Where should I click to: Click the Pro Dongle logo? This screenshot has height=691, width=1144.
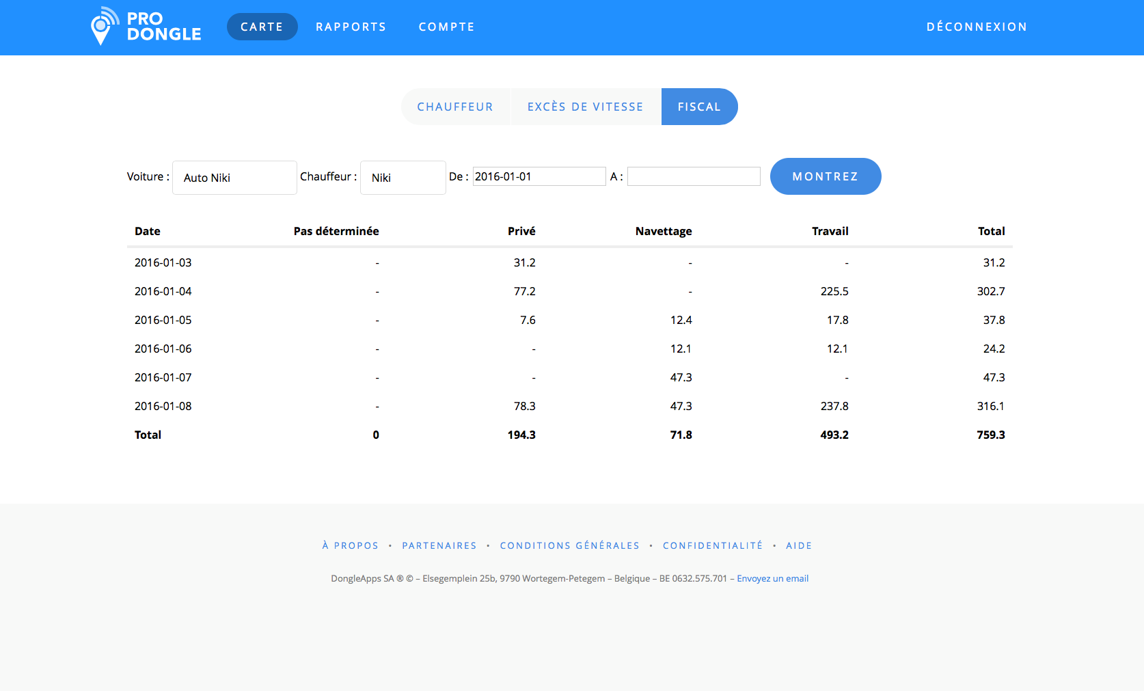146,27
